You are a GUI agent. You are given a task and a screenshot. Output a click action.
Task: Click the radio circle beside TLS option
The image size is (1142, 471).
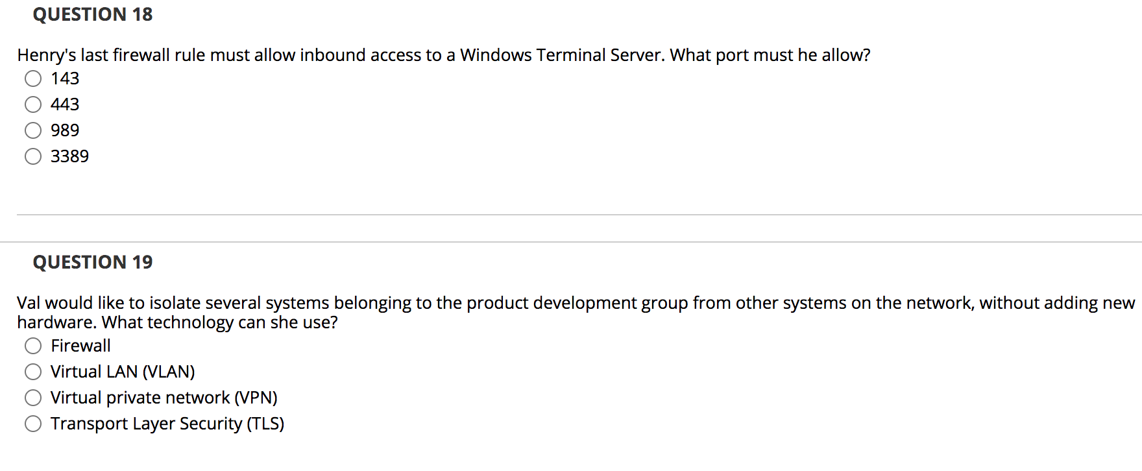[33, 424]
